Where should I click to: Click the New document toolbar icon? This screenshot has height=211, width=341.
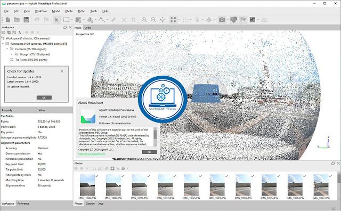click(x=8, y=20)
